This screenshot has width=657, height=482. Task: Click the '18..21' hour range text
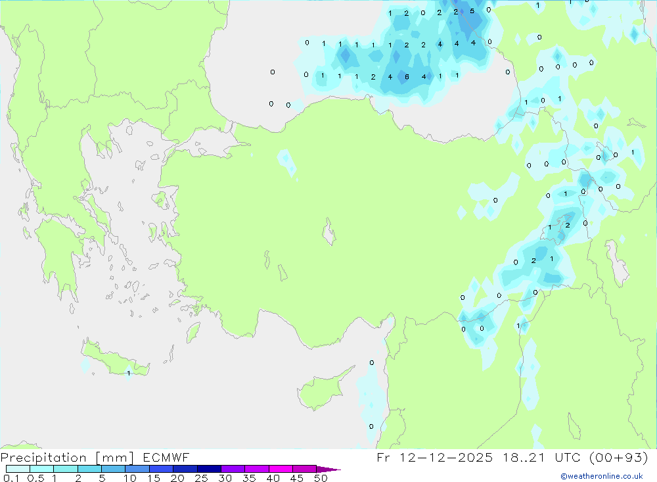pos(524,457)
